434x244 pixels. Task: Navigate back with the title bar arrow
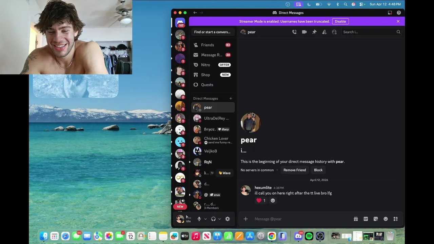(195, 13)
